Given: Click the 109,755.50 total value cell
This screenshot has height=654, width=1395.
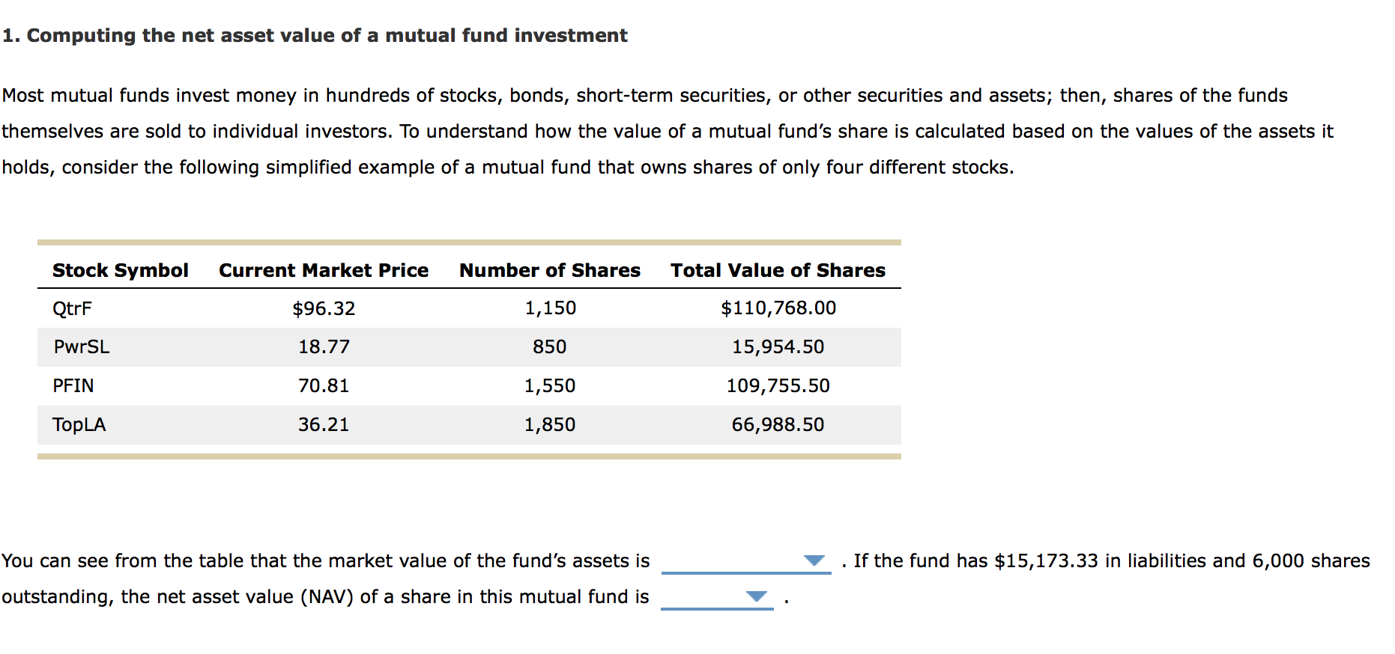Looking at the screenshot, I should [x=778, y=386].
